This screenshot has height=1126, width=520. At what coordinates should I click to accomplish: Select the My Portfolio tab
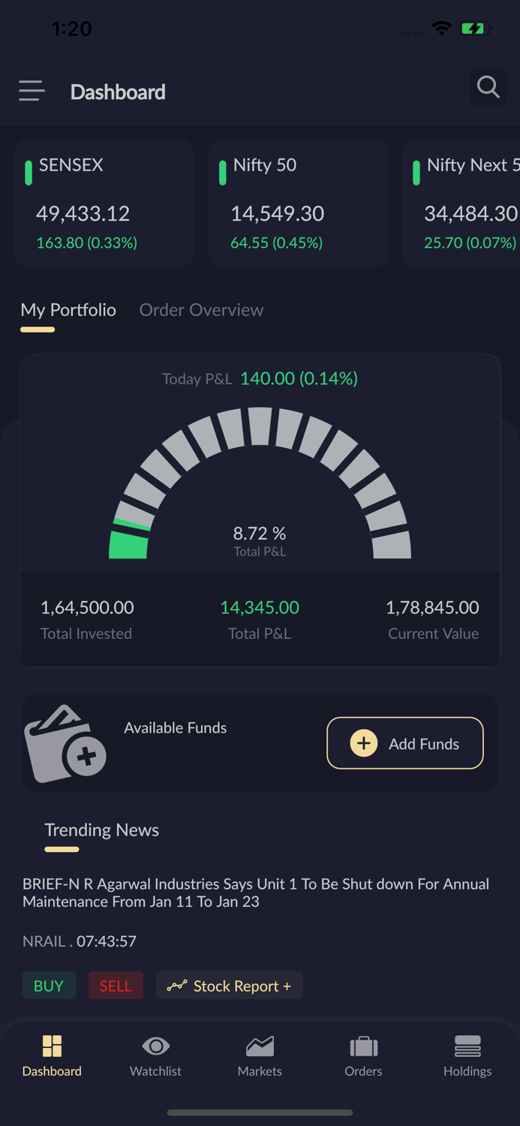(68, 310)
